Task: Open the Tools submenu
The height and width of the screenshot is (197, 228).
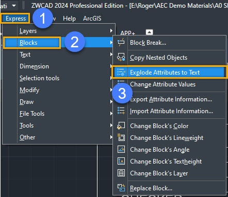Action: [x=59, y=126]
